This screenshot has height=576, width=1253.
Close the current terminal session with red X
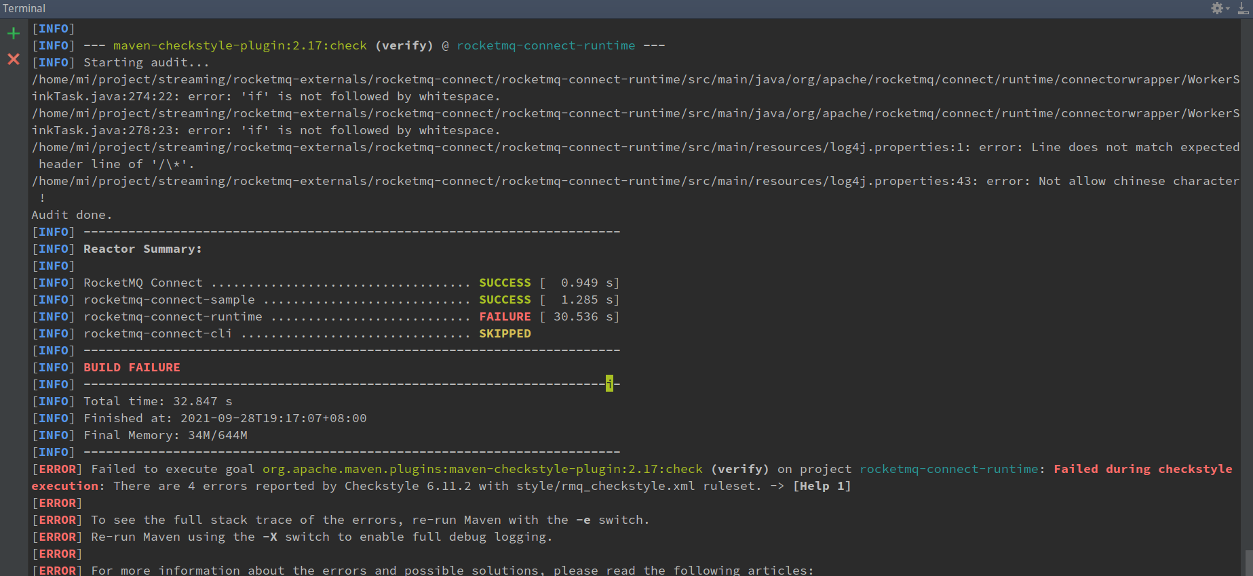pos(14,59)
